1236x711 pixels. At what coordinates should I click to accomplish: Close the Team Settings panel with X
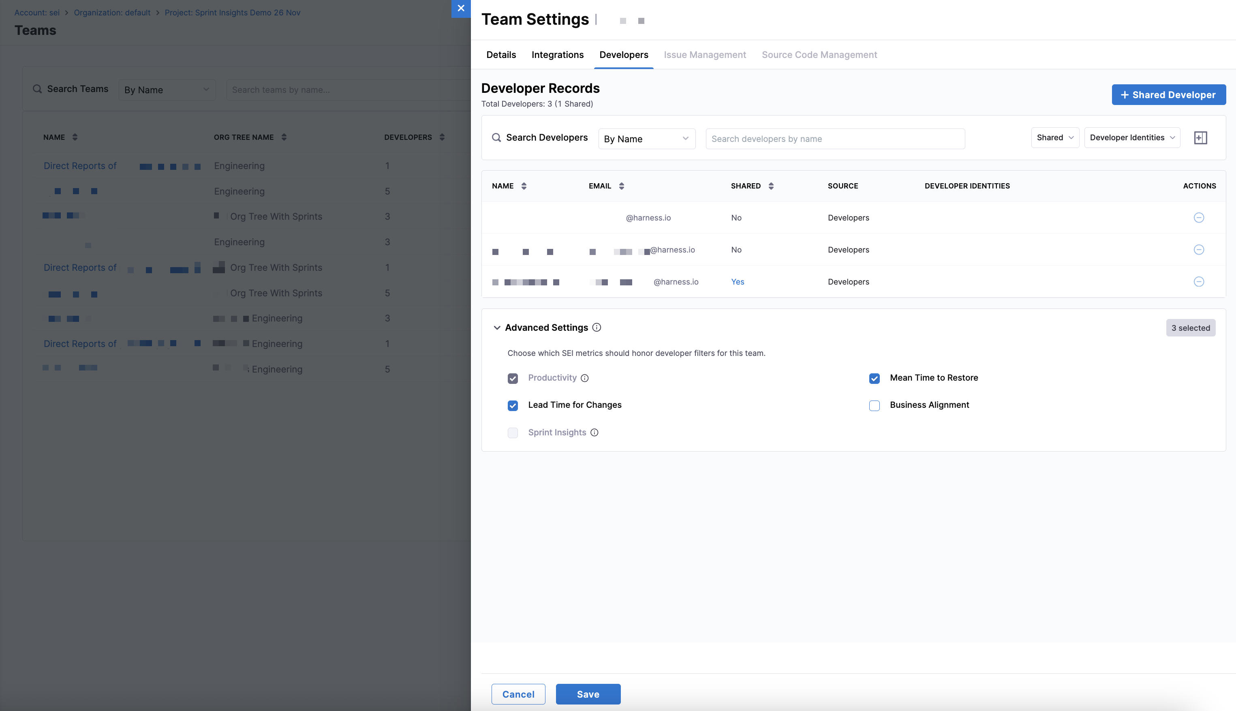[x=461, y=8]
